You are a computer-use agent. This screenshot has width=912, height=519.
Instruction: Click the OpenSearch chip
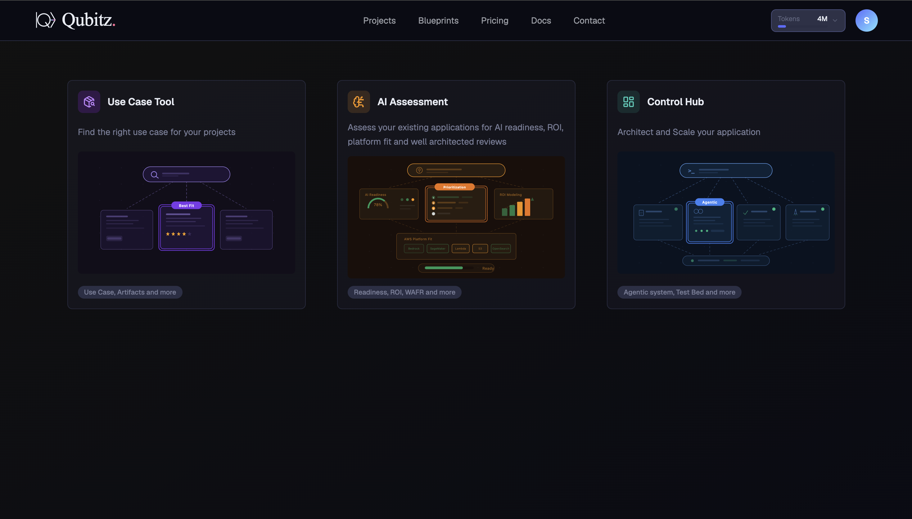500,248
